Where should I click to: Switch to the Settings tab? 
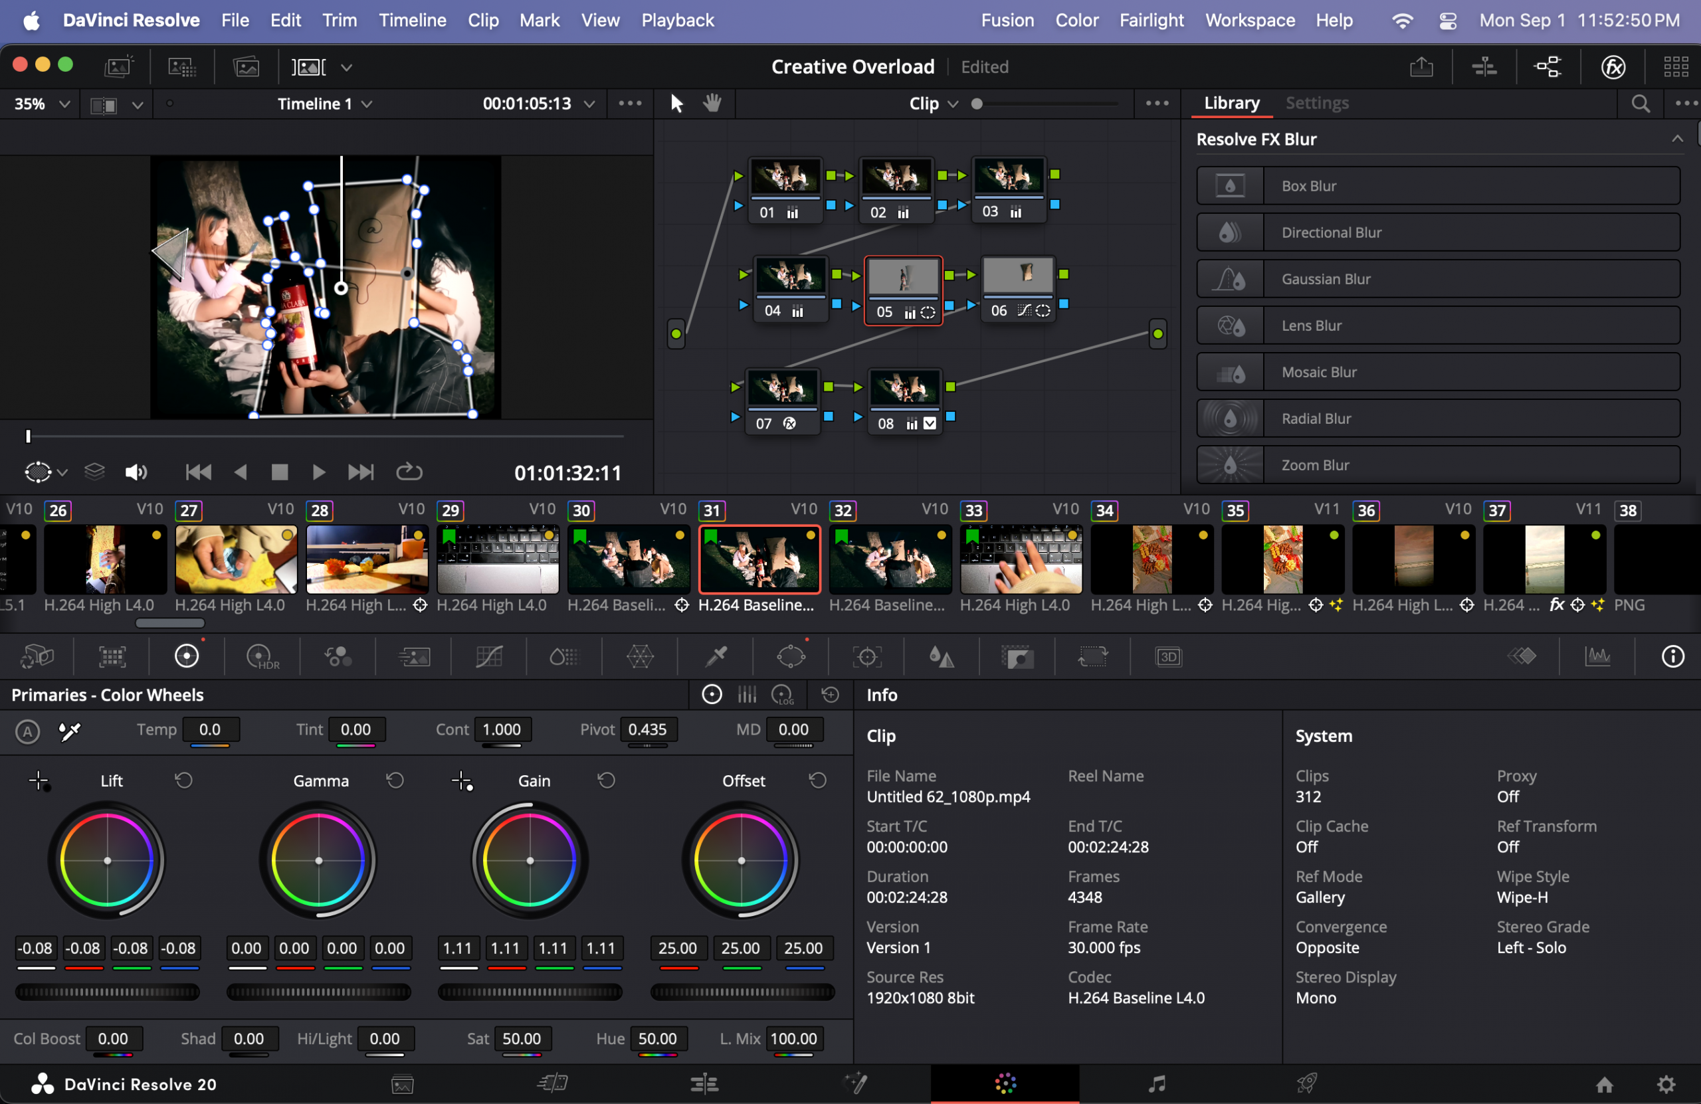pyautogui.click(x=1316, y=103)
